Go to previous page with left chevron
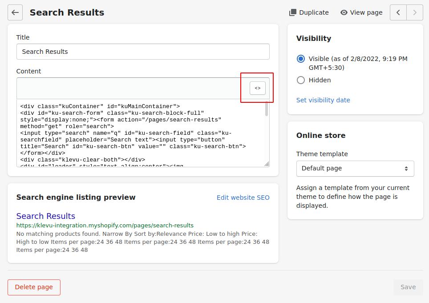This screenshot has width=429, height=303. click(x=398, y=12)
